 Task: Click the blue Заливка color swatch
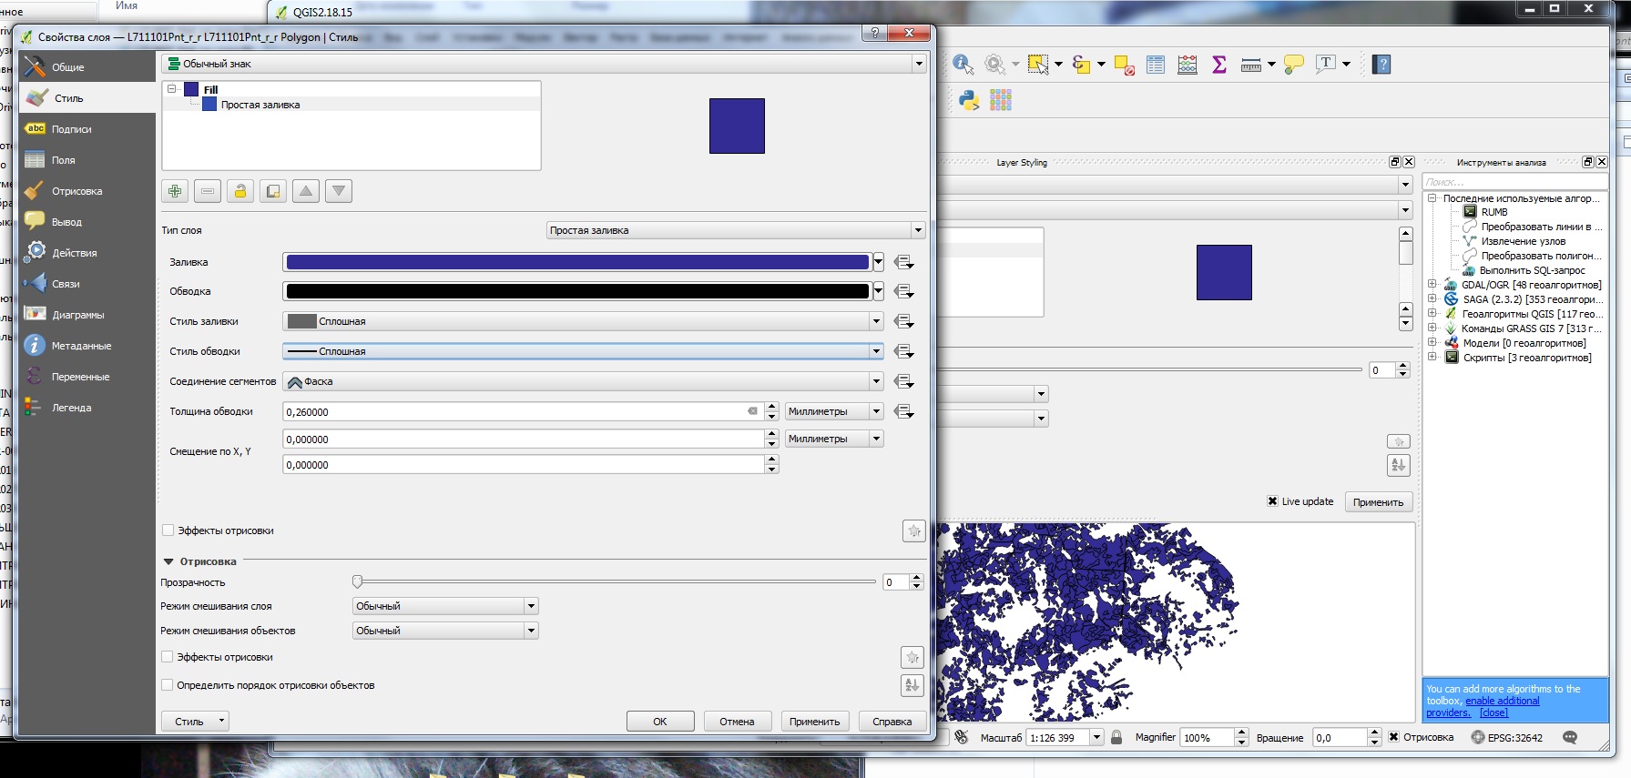click(577, 262)
